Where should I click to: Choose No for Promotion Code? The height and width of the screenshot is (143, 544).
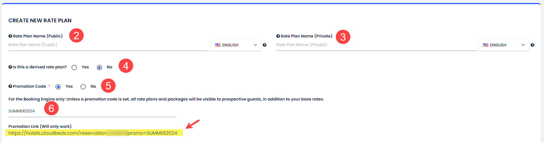click(x=83, y=87)
